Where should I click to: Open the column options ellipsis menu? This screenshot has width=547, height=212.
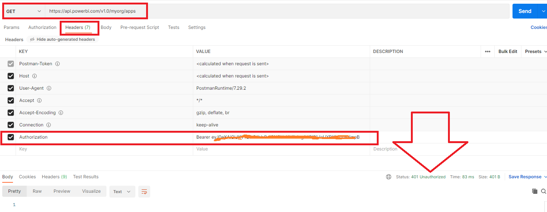pos(488,52)
